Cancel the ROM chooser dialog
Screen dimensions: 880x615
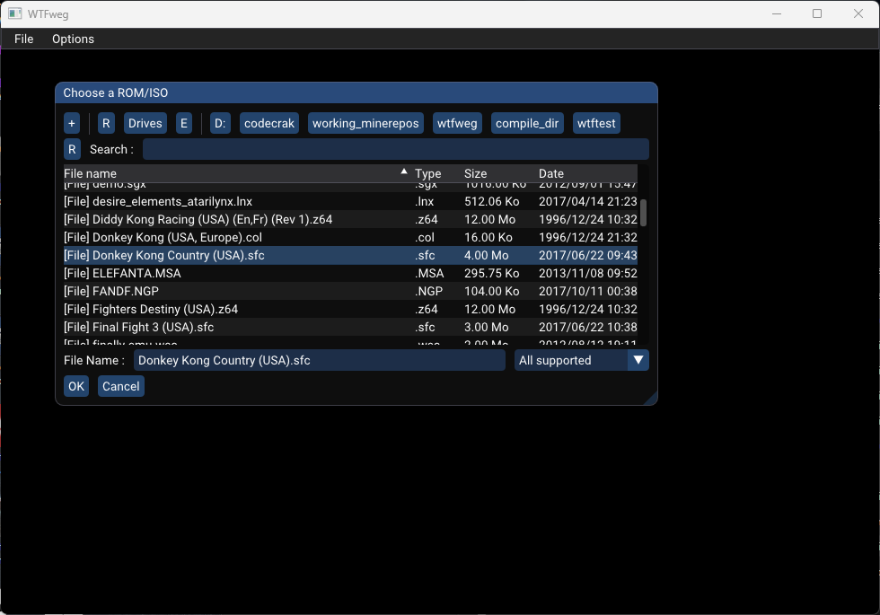pyautogui.click(x=120, y=386)
